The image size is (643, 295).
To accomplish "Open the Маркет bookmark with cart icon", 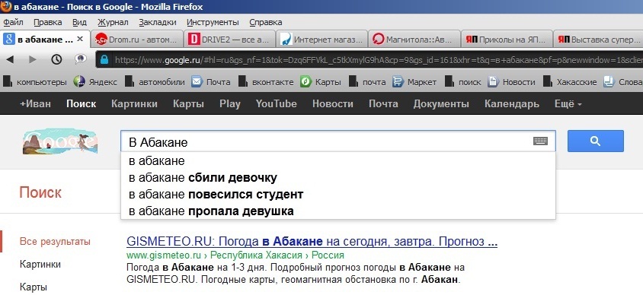I will (x=414, y=82).
